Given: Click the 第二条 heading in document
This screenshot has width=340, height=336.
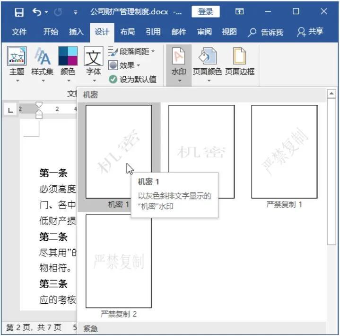Looking at the screenshot, I should pos(53,236).
